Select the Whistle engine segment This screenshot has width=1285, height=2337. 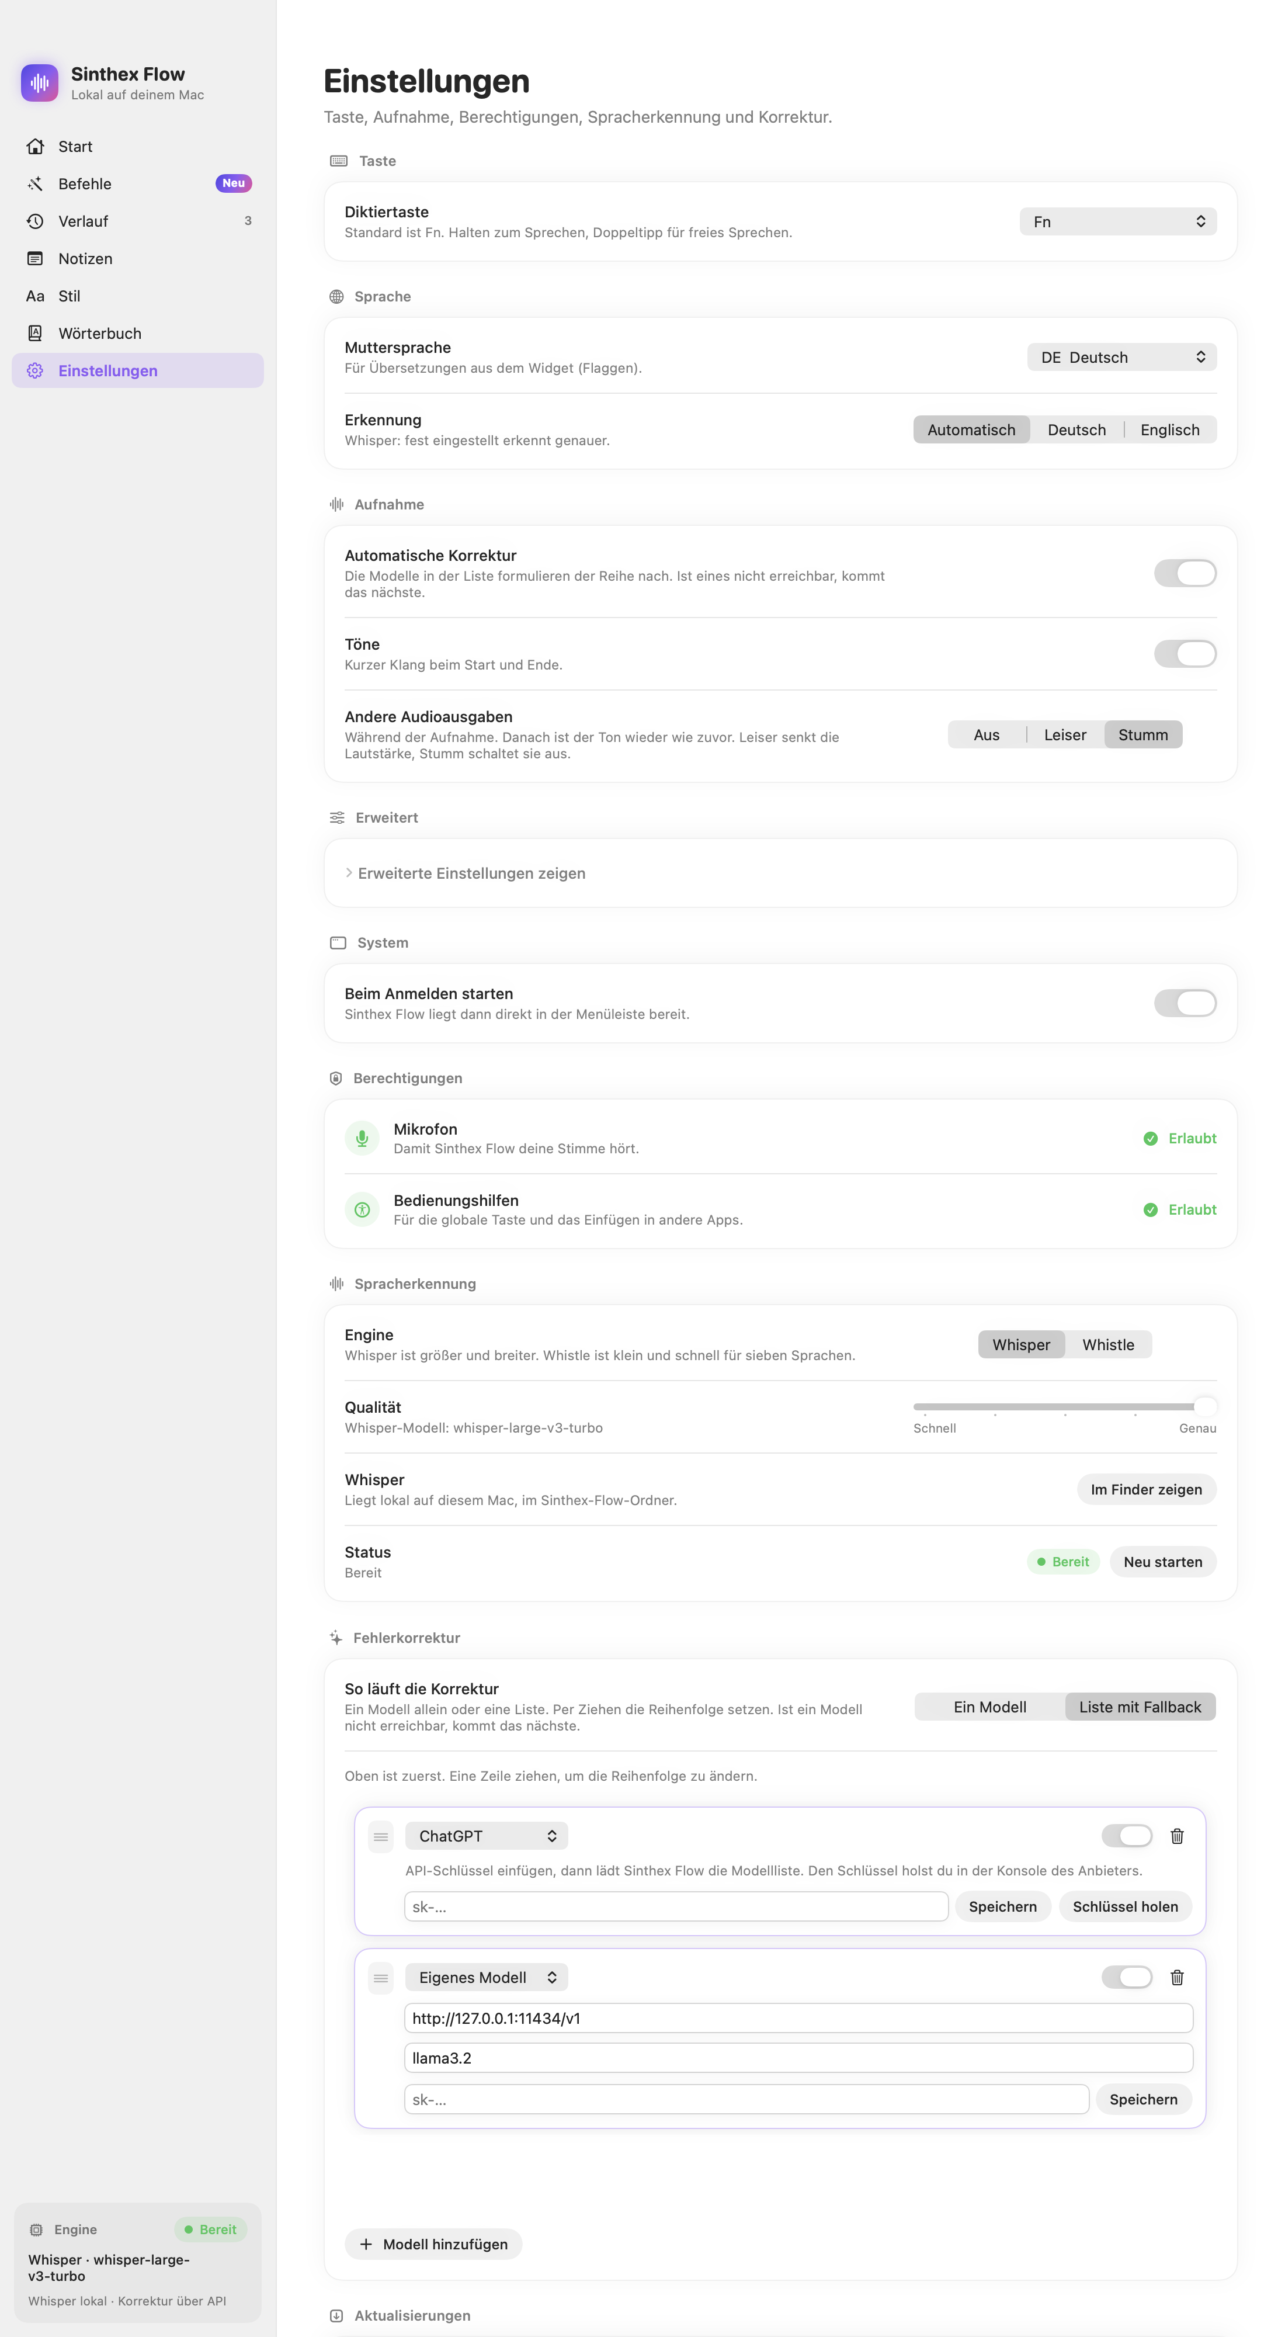click(1107, 1344)
